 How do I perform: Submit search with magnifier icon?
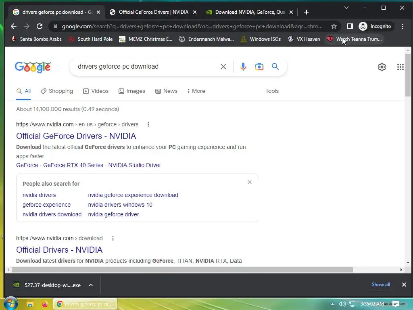(x=275, y=67)
